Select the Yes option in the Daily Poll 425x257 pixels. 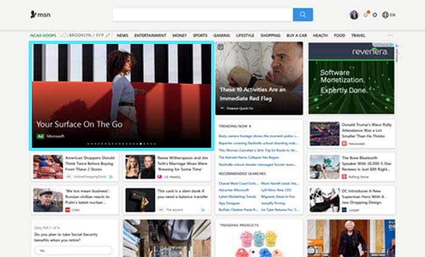[x=73, y=250]
